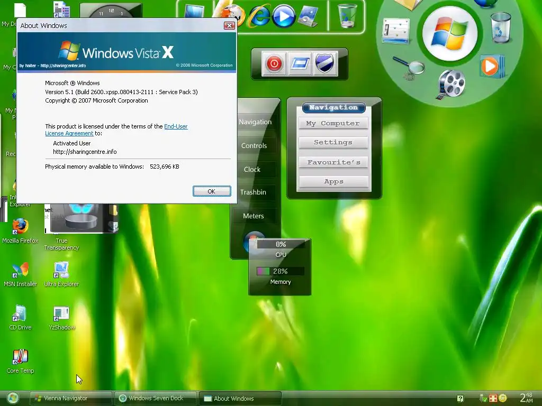The image size is (542, 406).
Task: Click the taskbar clock showing 2:48 AM
Action: pos(527,398)
